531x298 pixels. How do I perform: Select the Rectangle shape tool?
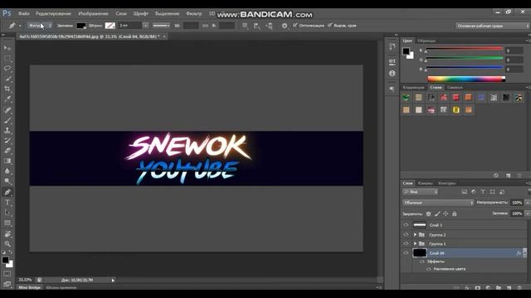pyautogui.click(x=7, y=223)
